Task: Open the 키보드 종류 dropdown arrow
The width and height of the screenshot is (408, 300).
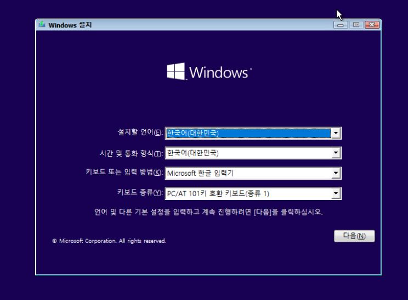Action: (336, 193)
